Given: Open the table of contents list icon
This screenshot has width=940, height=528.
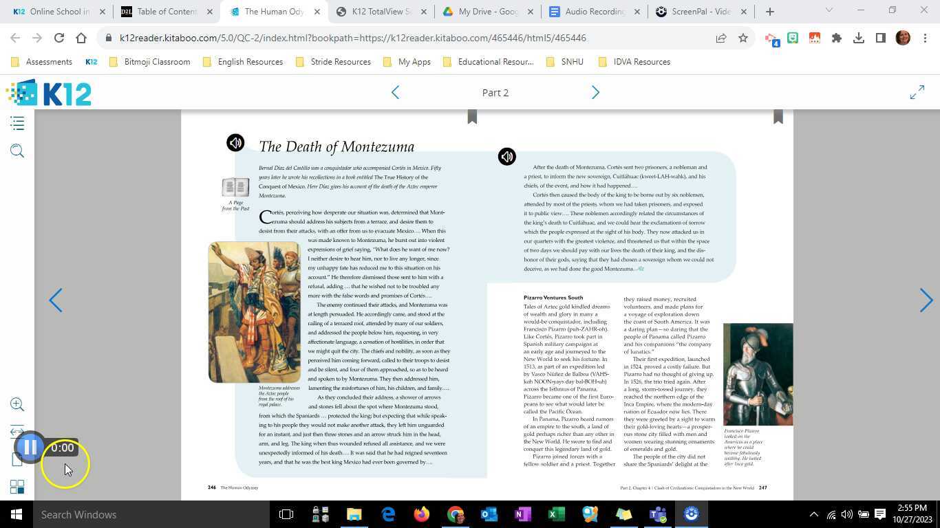Looking at the screenshot, I should (17, 124).
